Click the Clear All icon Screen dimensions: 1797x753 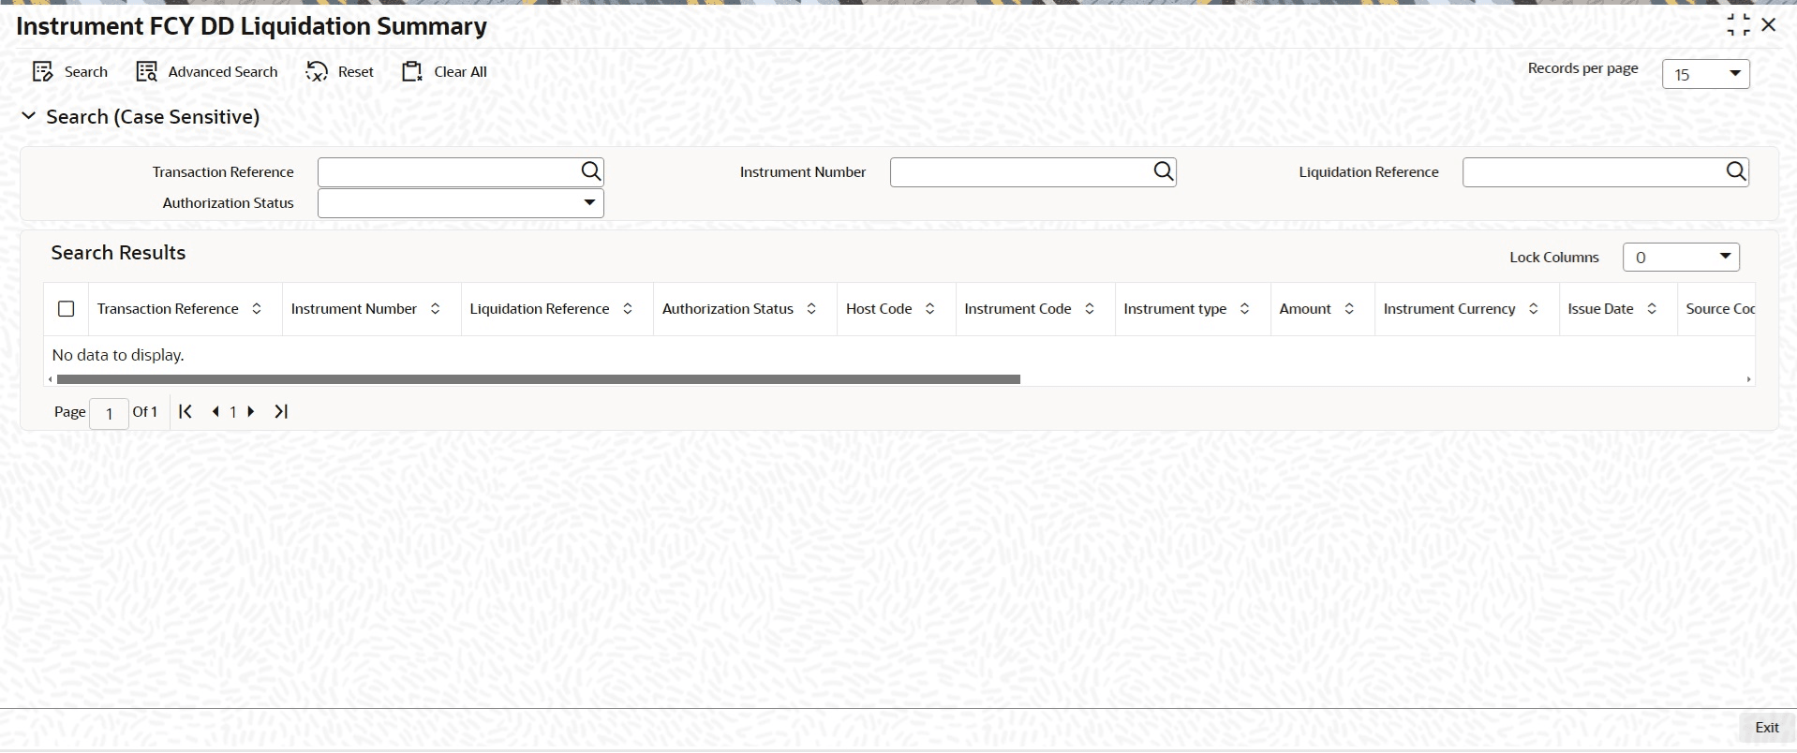412,72
